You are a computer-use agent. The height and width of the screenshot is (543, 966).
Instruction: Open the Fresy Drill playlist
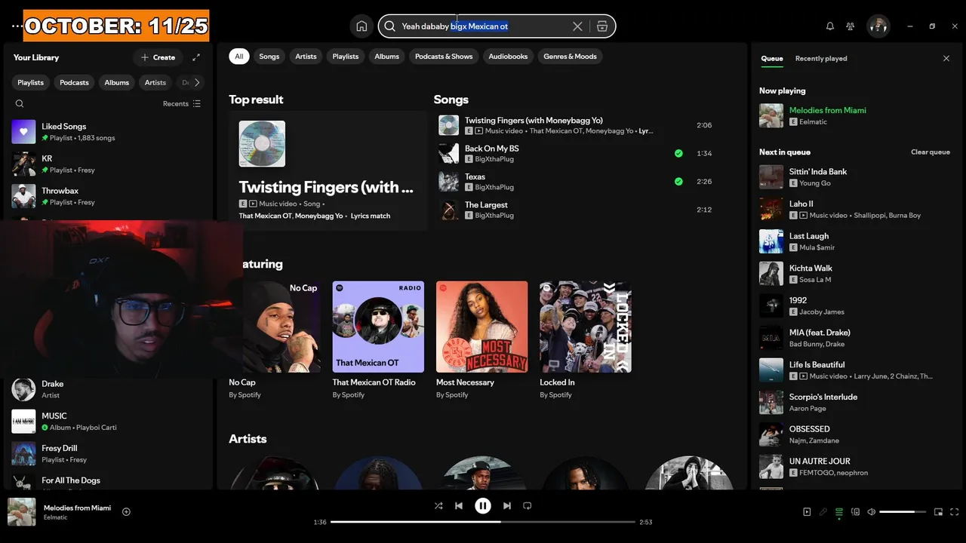pos(109,454)
